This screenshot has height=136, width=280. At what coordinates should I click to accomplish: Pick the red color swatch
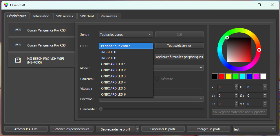tap(222, 76)
